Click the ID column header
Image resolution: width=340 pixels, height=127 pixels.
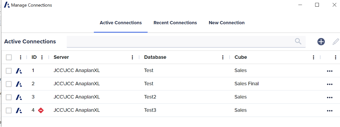click(x=34, y=57)
